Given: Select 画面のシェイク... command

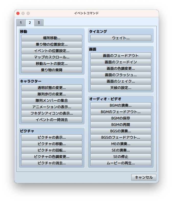Looking at the screenshot, I should click(x=121, y=81).
